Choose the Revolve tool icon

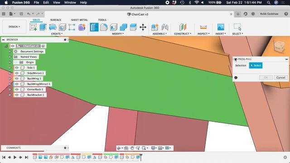click(53, 27)
